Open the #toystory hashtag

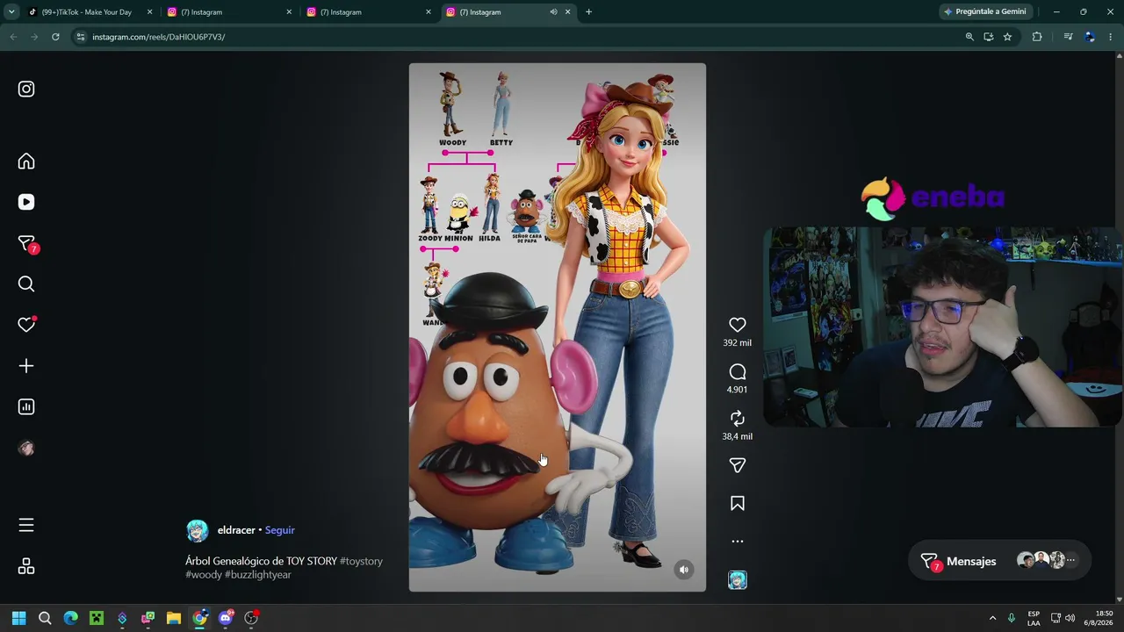[361, 561]
